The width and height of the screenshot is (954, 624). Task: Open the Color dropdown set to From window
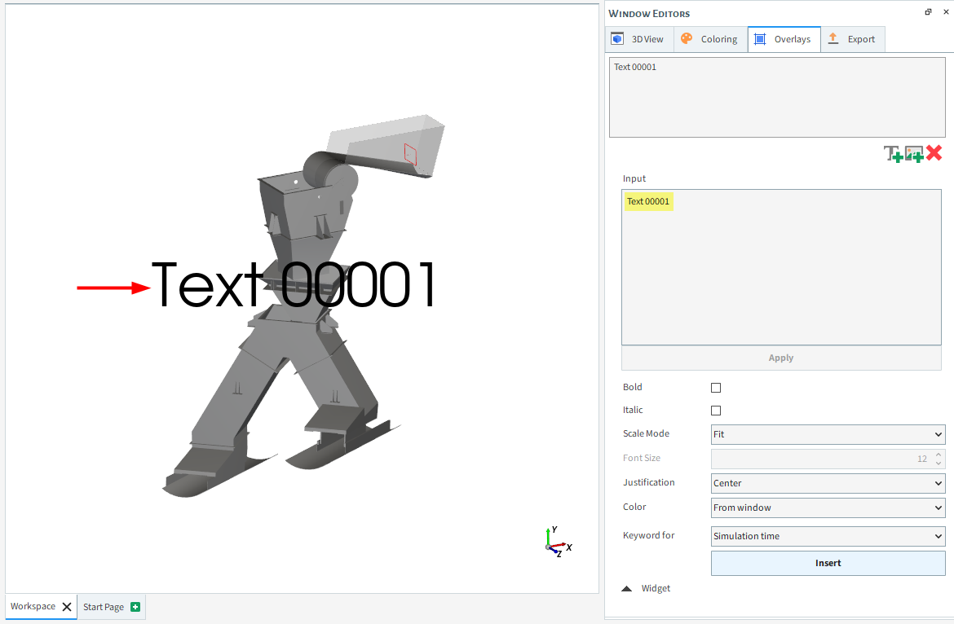828,508
